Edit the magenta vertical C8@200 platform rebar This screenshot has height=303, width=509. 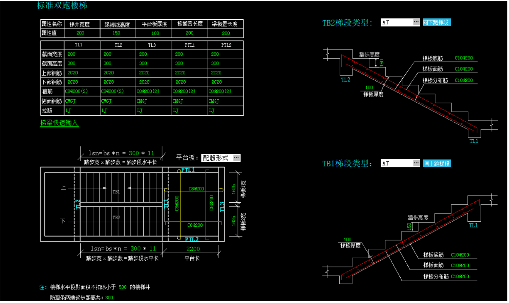click(211, 203)
